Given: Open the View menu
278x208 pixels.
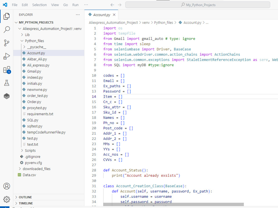Looking at the screenshot, I should click(55, 5).
